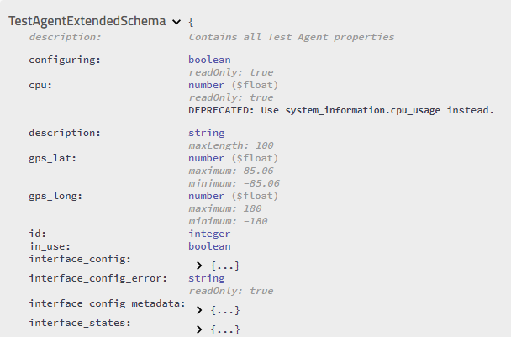
Task: Click the {...} placeholder beside interface_config_metadata
Action: [x=225, y=310]
